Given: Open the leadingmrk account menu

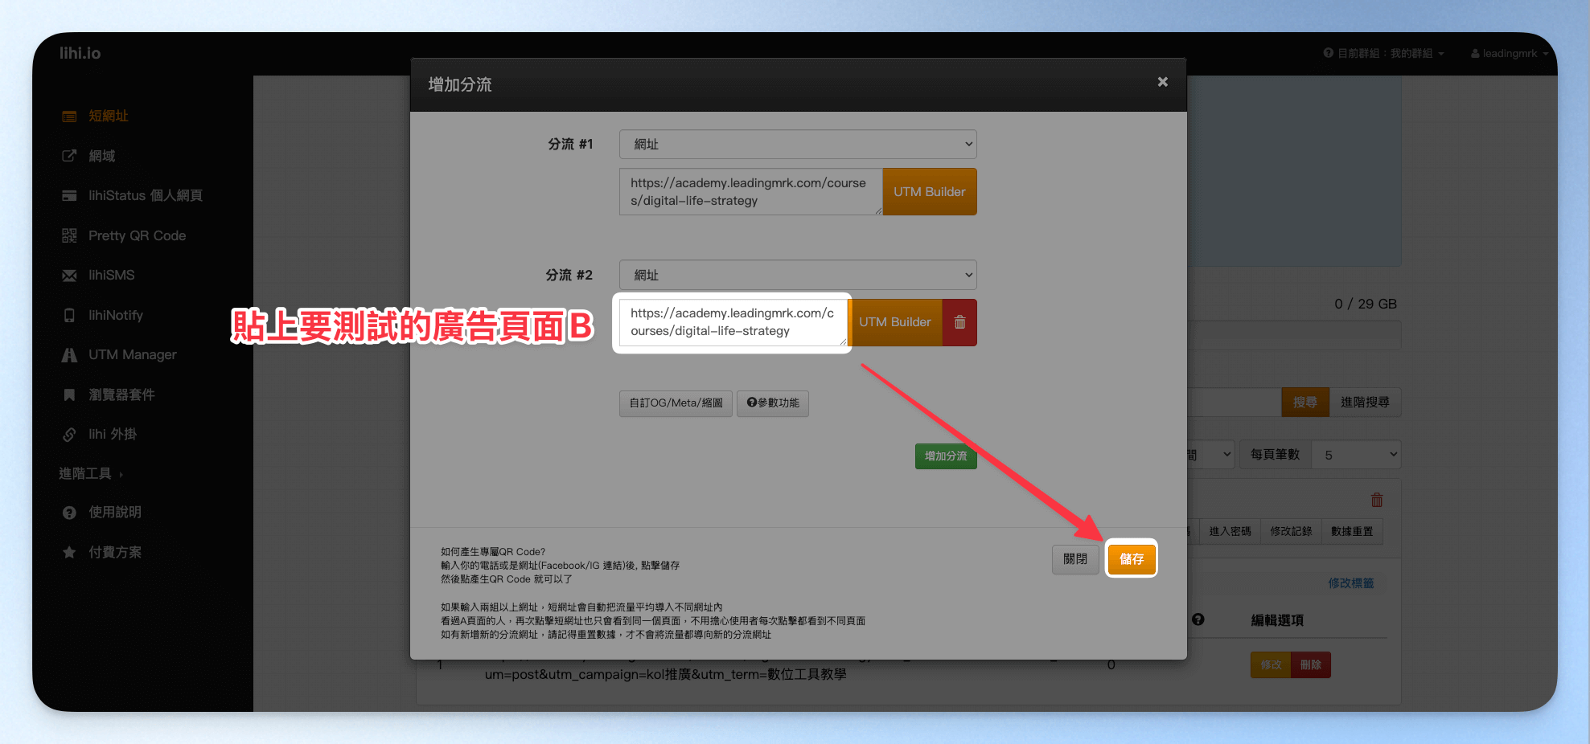Looking at the screenshot, I should tap(1510, 54).
